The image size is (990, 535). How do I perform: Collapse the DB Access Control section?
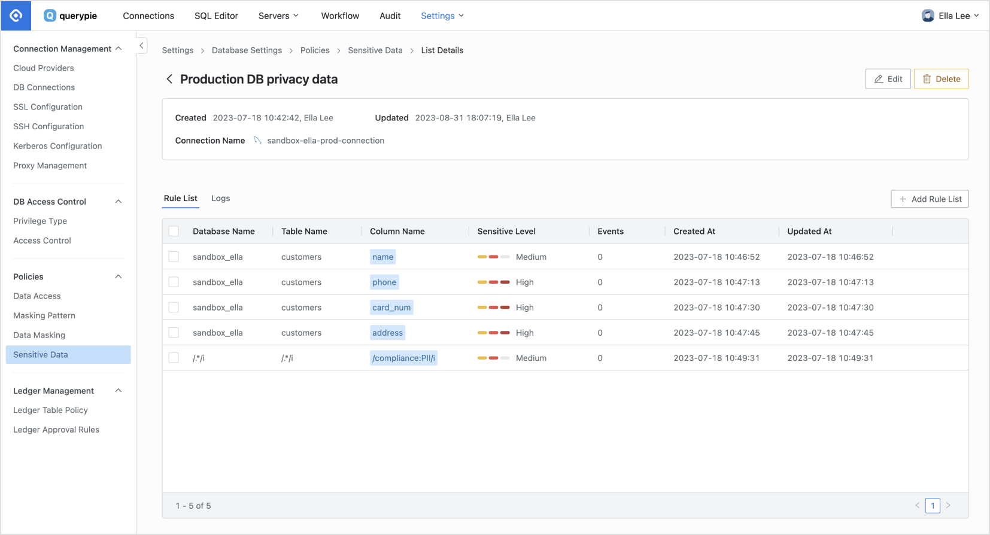point(119,202)
